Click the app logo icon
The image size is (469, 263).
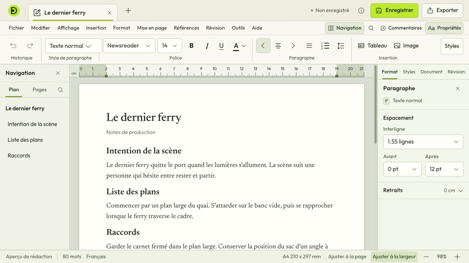point(14,11)
